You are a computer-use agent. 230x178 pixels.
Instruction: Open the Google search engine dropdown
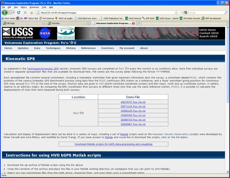tap(186, 13)
